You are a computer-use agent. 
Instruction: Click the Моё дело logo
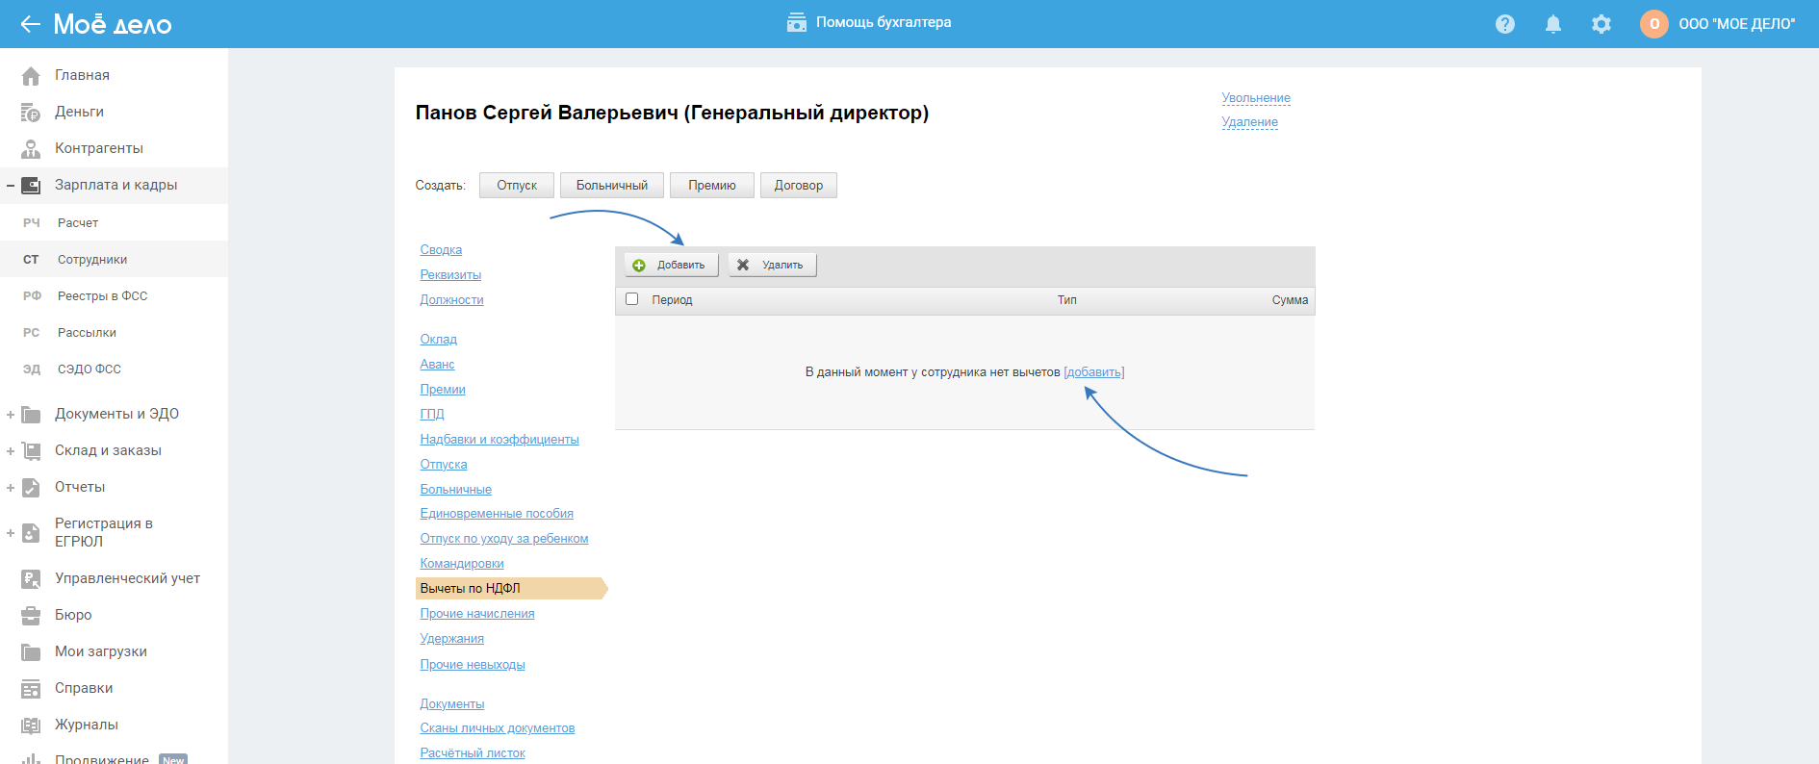pyautogui.click(x=113, y=24)
